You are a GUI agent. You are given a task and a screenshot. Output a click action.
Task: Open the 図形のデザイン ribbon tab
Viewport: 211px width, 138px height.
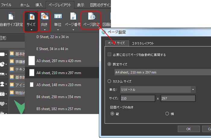(x=100, y=5)
